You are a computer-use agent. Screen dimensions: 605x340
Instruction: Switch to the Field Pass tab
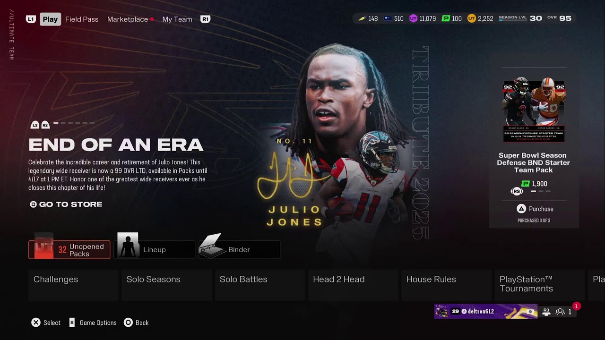click(x=82, y=19)
